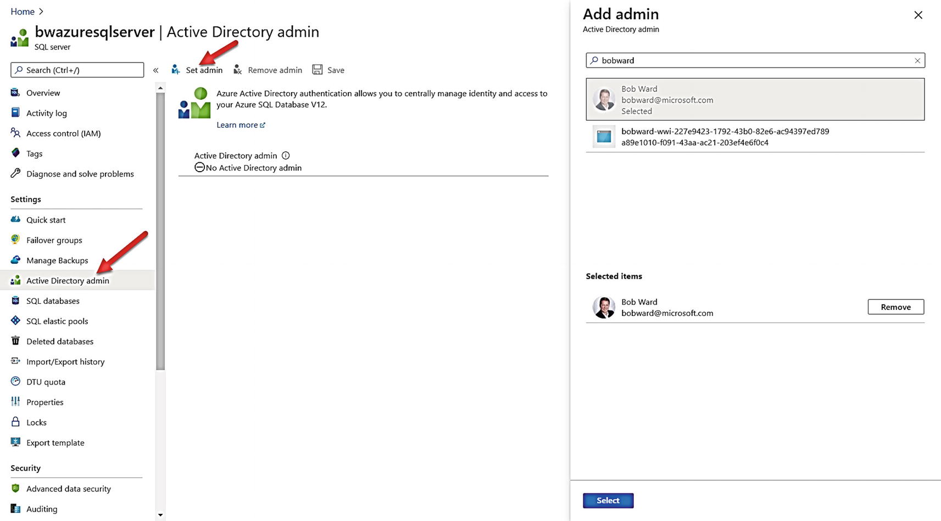Click the SQL elastic pools diamond icon

coord(15,321)
